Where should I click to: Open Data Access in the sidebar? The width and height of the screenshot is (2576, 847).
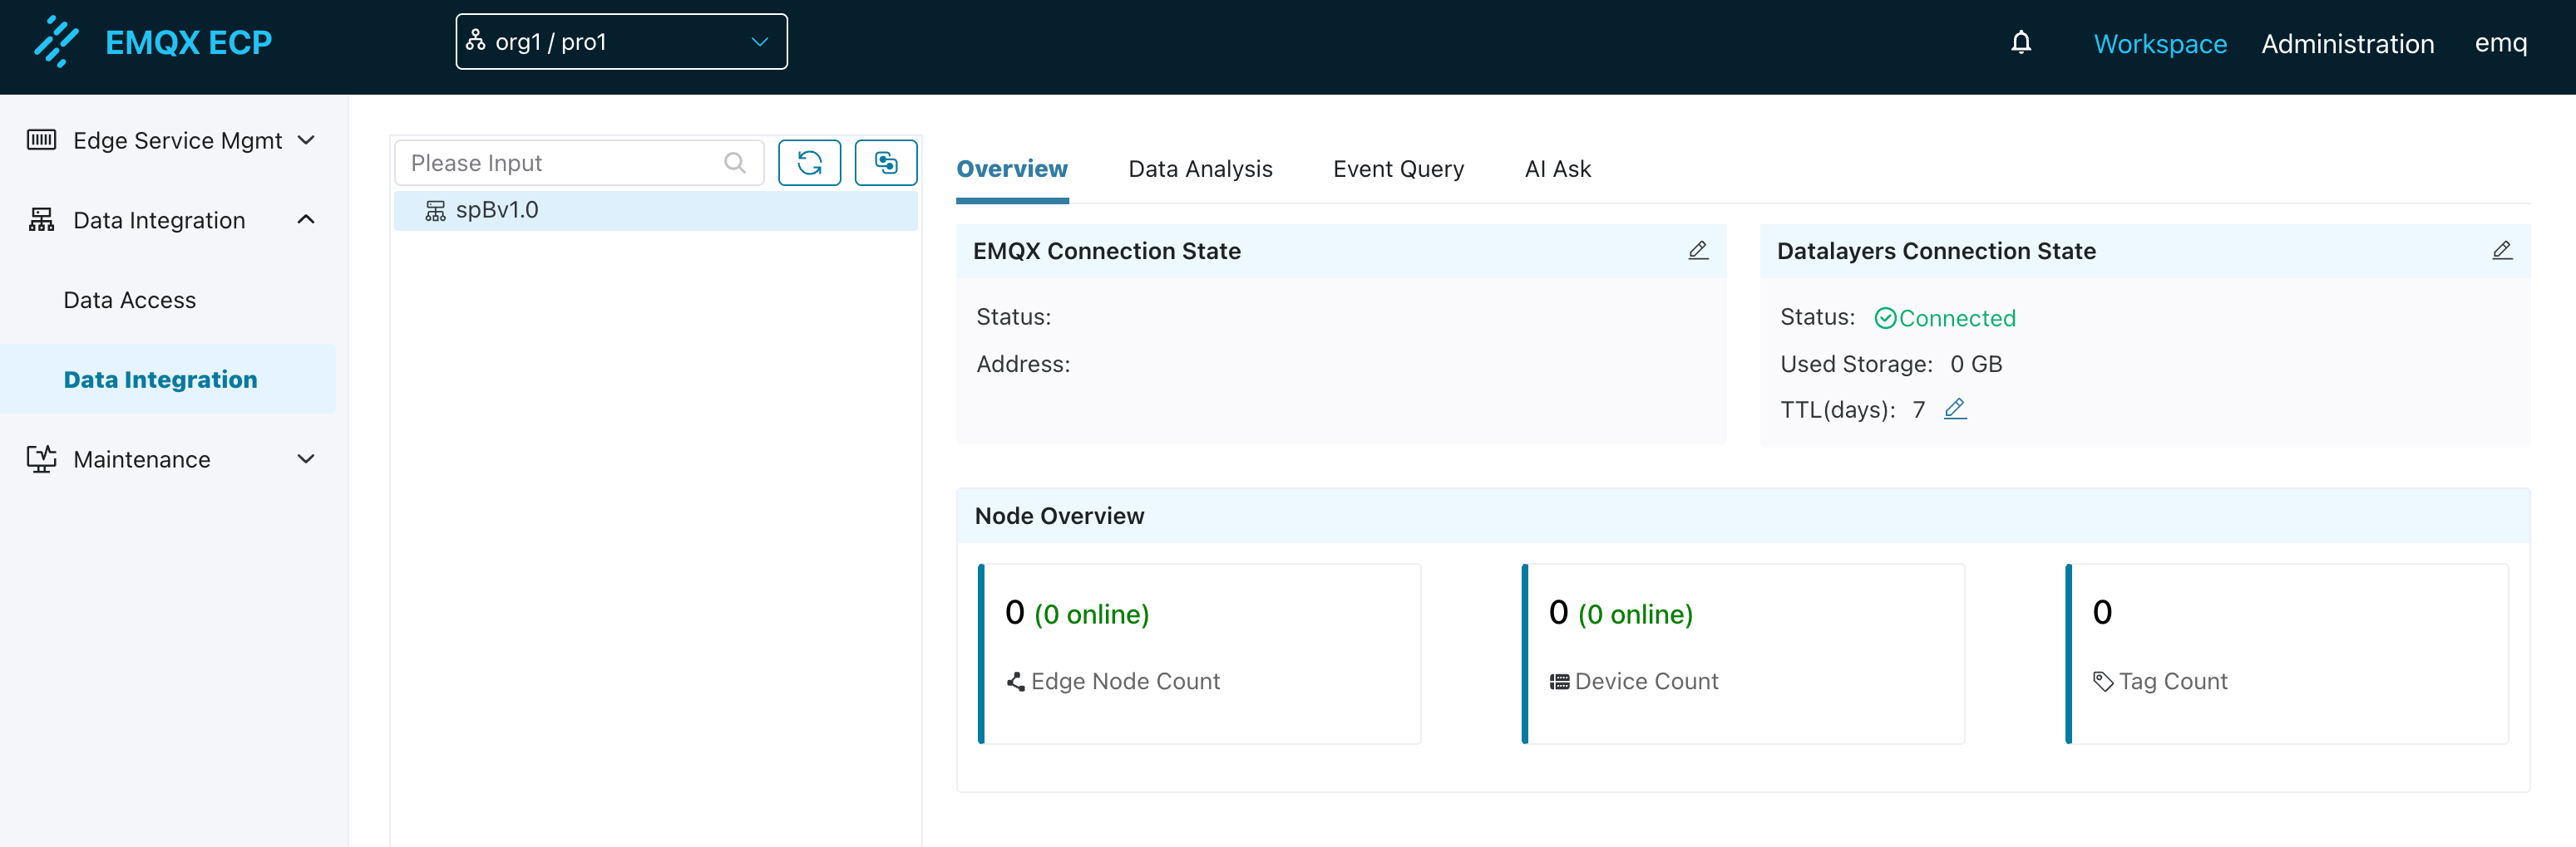(x=130, y=300)
